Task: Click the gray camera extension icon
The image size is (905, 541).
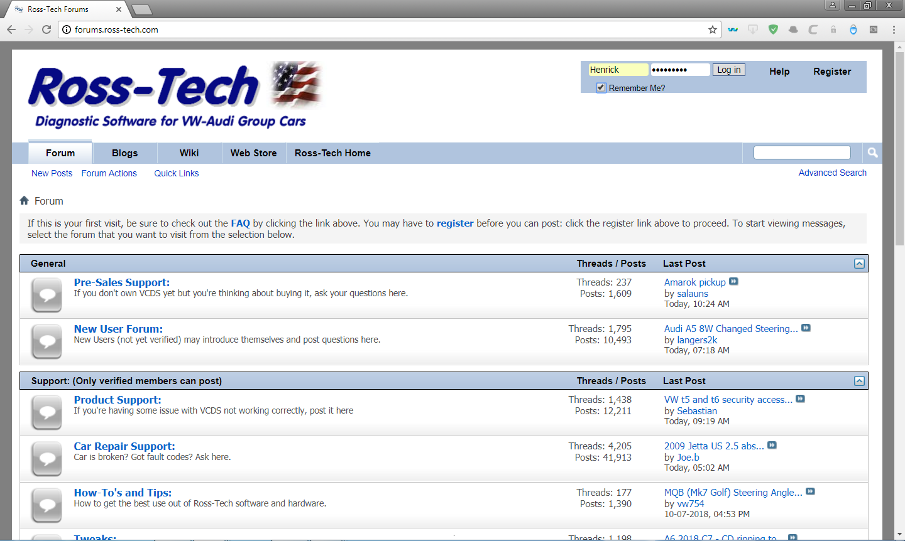Action: point(874,29)
